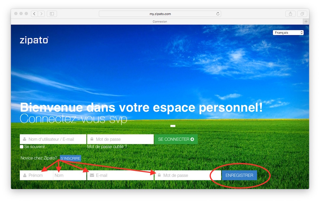Enable the Se souvenir checkbox
Screen dimensions: 320x202
[22, 147]
